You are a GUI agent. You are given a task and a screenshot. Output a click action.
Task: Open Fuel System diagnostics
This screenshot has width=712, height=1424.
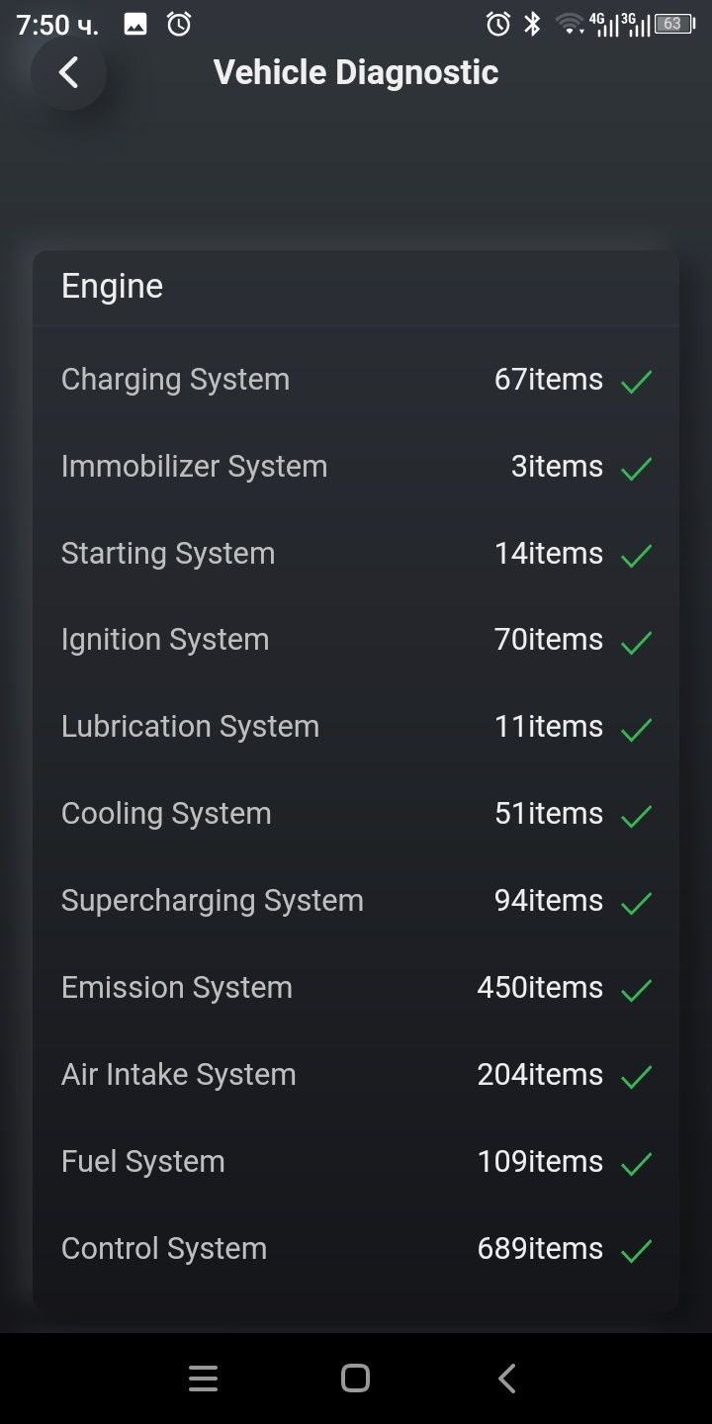pyautogui.click(x=356, y=1162)
